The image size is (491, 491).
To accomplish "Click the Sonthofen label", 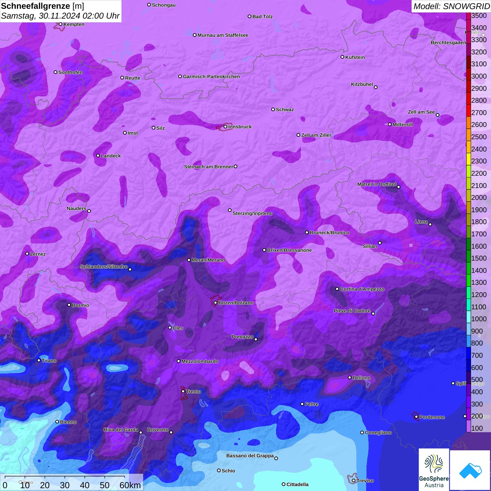I will (x=70, y=72).
